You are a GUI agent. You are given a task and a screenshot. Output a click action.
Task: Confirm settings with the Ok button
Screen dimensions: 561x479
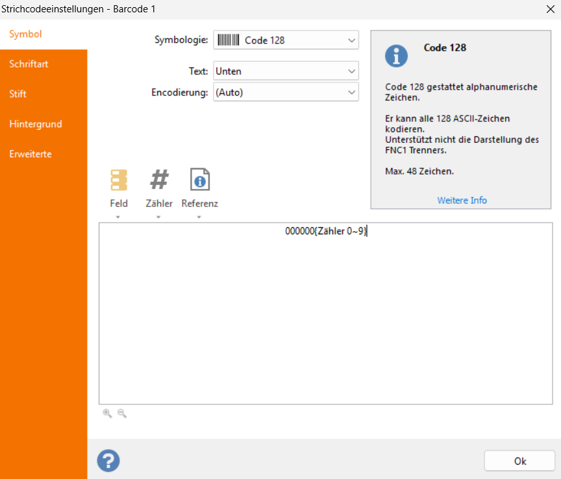click(519, 461)
